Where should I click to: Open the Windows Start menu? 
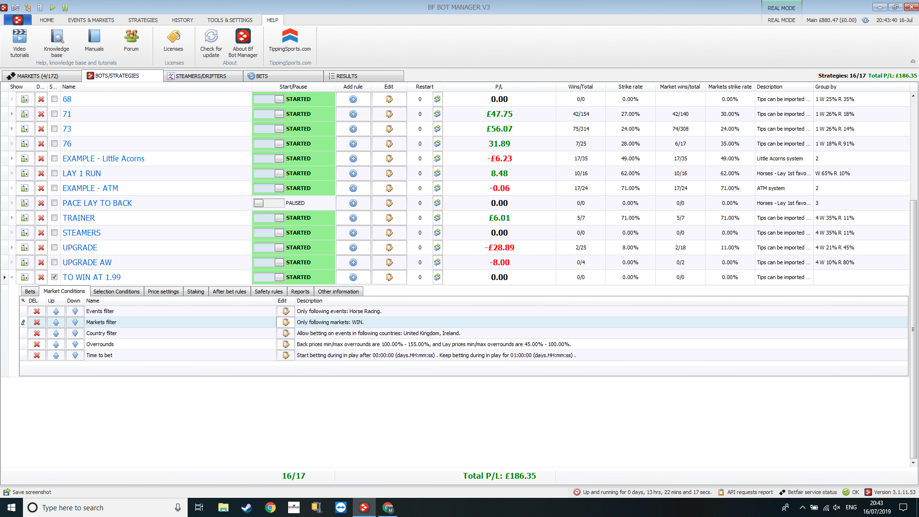point(11,507)
